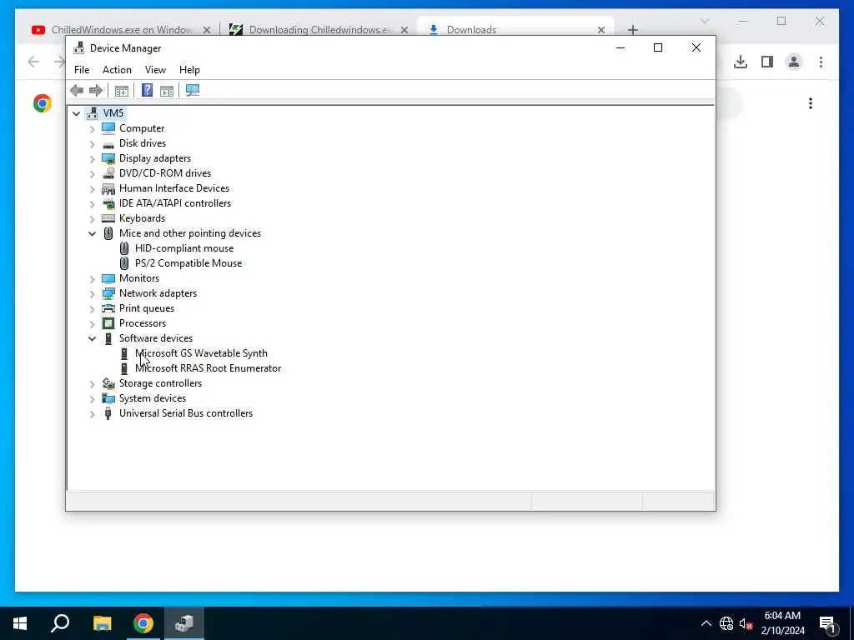Image resolution: width=854 pixels, height=640 pixels.
Task: Open Chrome side panel icon
Action: pyautogui.click(x=767, y=62)
